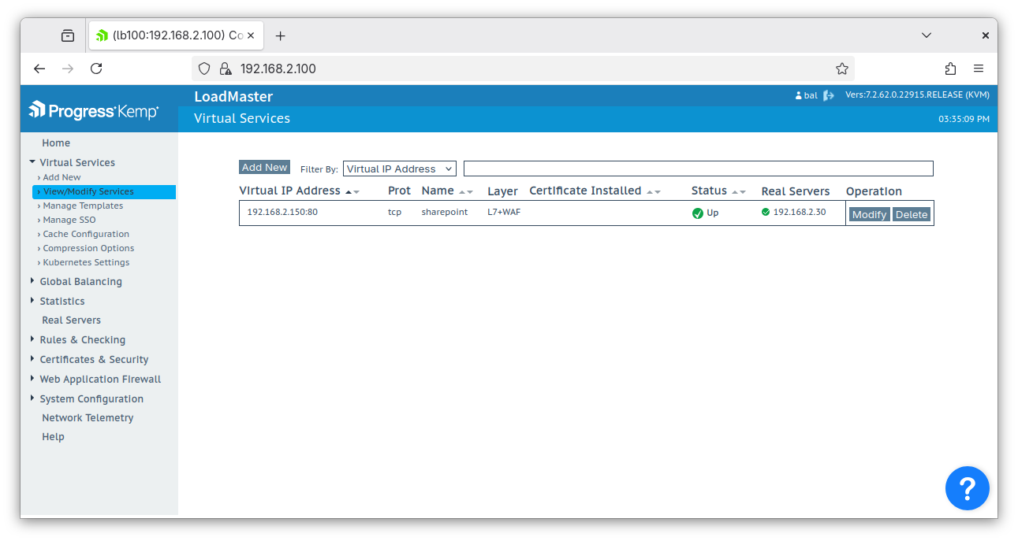Sort Virtual IP Address column descending
The image size is (1018, 541).
point(357,192)
